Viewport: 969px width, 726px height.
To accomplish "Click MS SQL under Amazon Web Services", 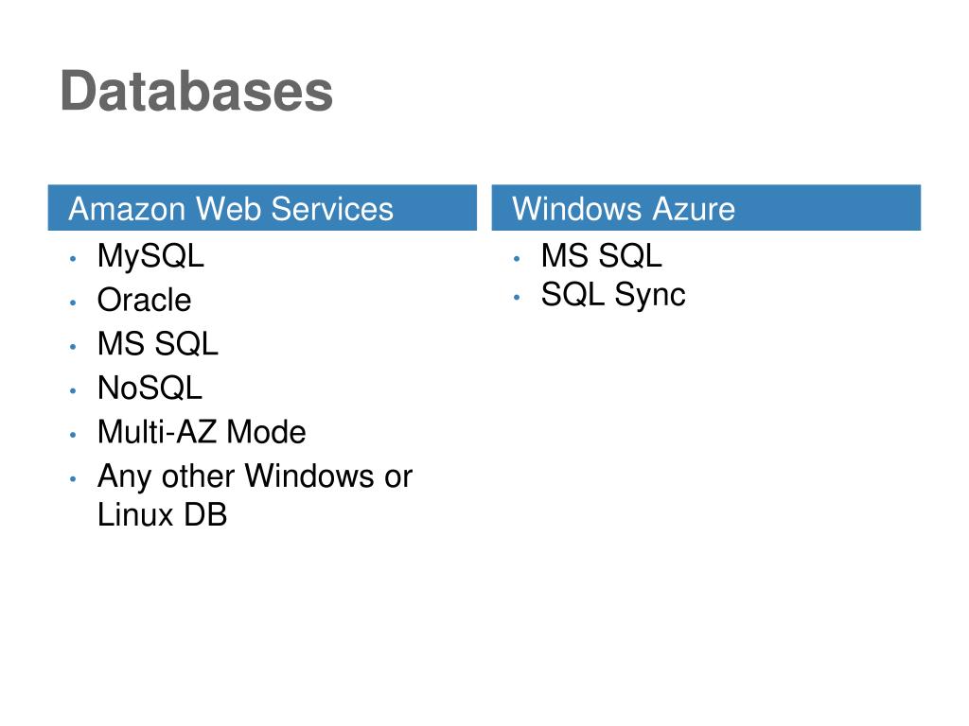I will point(158,344).
